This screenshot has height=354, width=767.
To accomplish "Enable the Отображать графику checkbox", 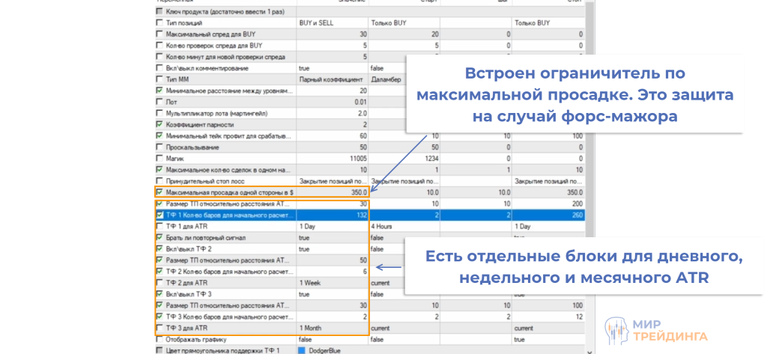I will pos(159,339).
